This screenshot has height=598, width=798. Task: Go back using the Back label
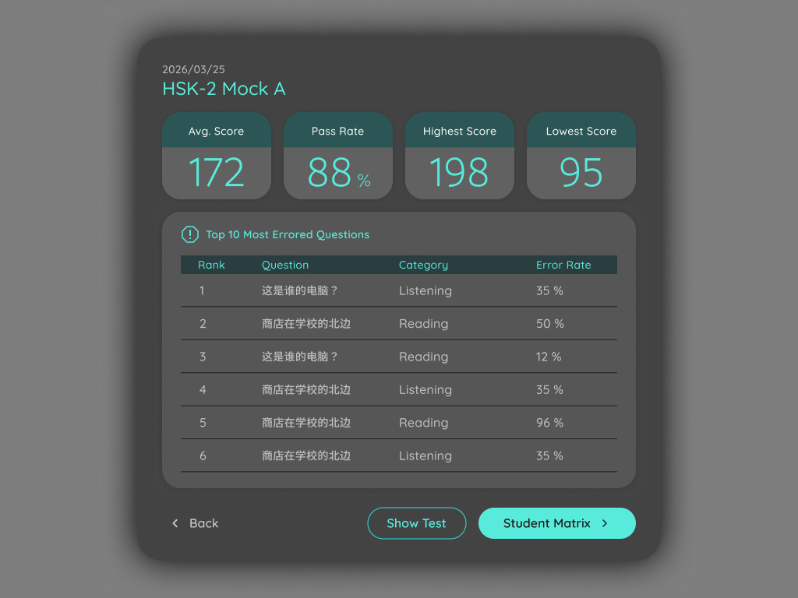[x=203, y=523]
